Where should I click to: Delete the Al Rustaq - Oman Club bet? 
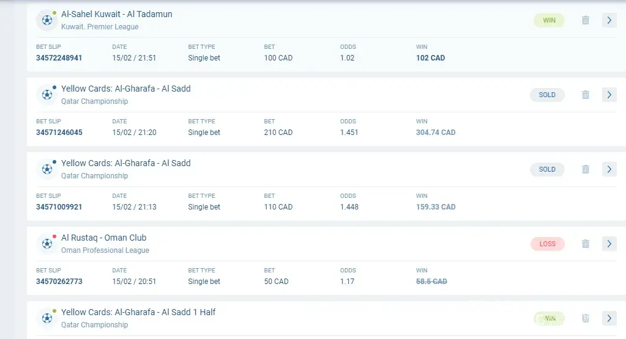click(x=586, y=244)
